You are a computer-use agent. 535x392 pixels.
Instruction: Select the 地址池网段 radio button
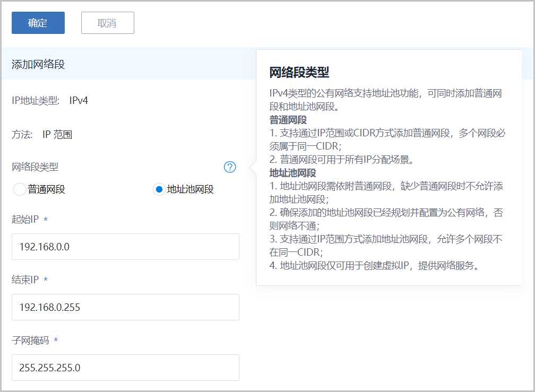(x=158, y=189)
